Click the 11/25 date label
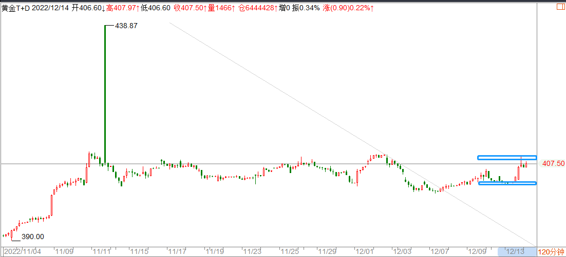 pyautogui.click(x=290, y=251)
